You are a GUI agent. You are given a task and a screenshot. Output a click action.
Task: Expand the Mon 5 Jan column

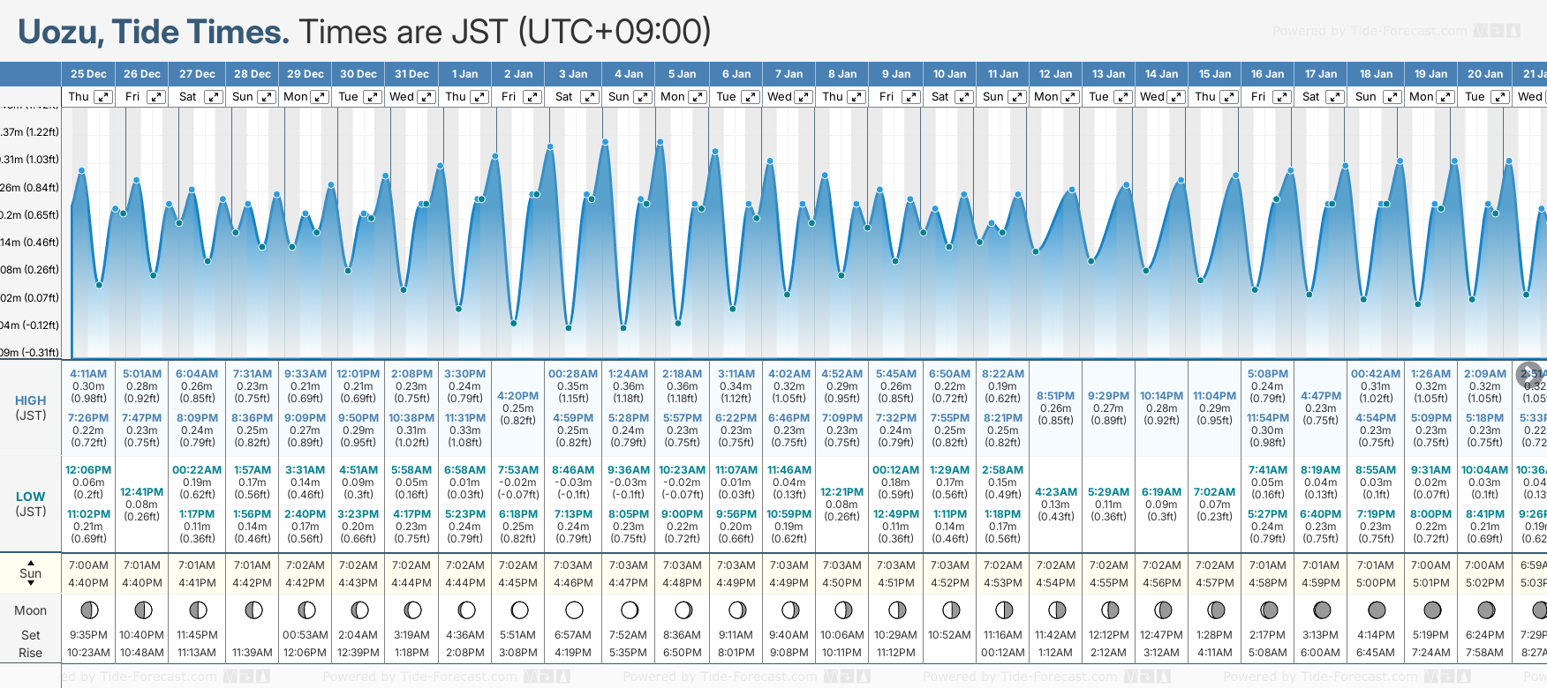(x=698, y=97)
